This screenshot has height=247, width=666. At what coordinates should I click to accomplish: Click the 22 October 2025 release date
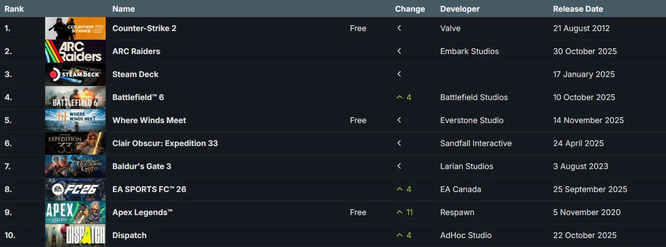pos(585,235)
